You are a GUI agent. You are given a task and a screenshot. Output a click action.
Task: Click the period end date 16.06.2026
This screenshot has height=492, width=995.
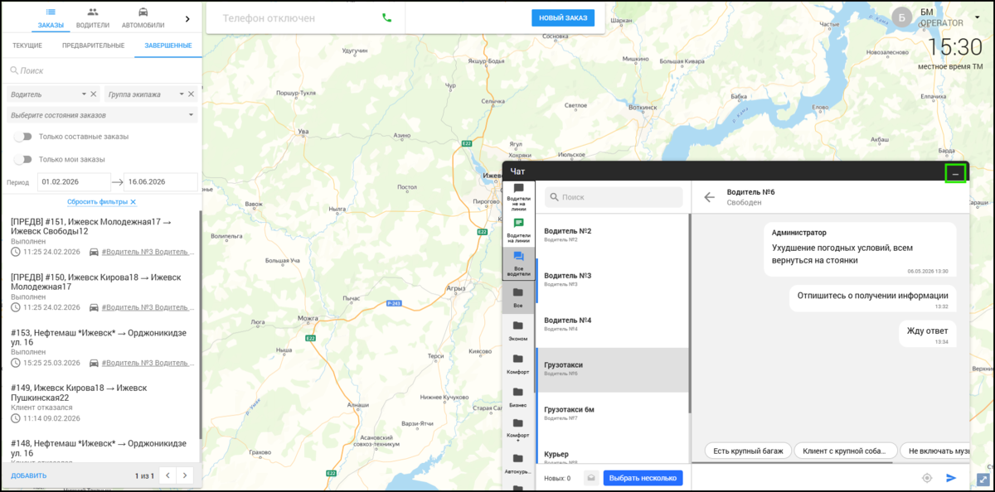tap(160, 182)
